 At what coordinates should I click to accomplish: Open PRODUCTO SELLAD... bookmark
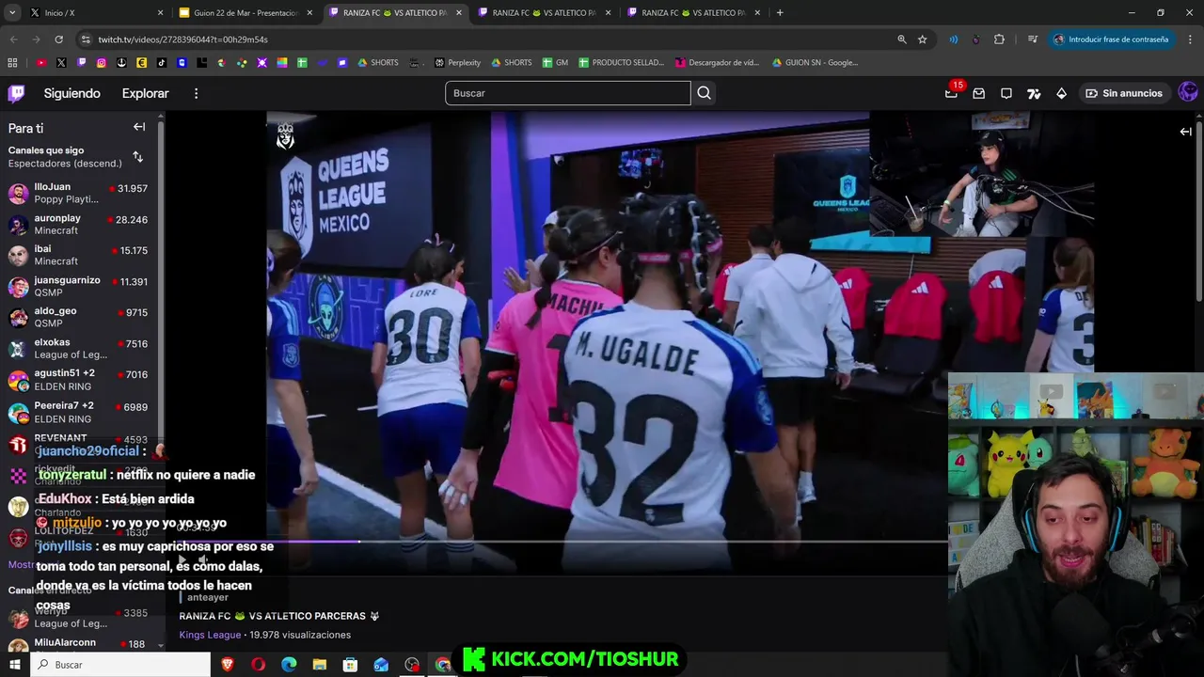pos(621,63)
